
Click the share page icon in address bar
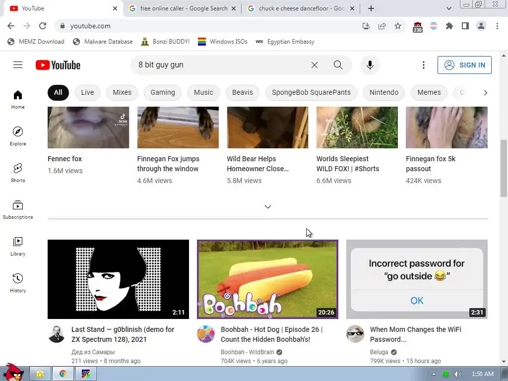point(382,26)
